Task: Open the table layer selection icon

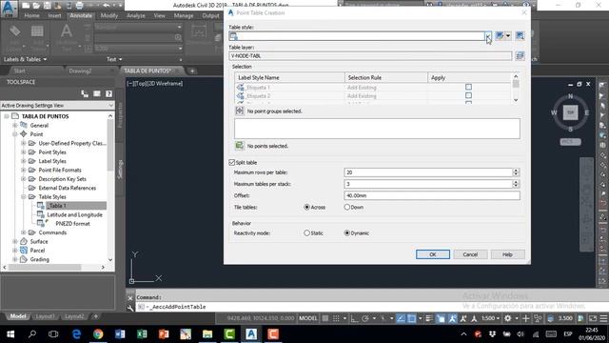Action: (x=520, y=56)
